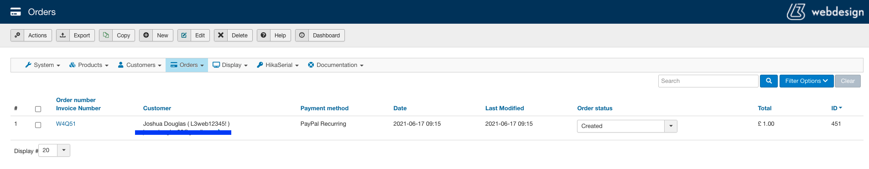Viewport: 869px width, 169px height.
Task: Open the Products menu
Action: [x=88, y=65]
